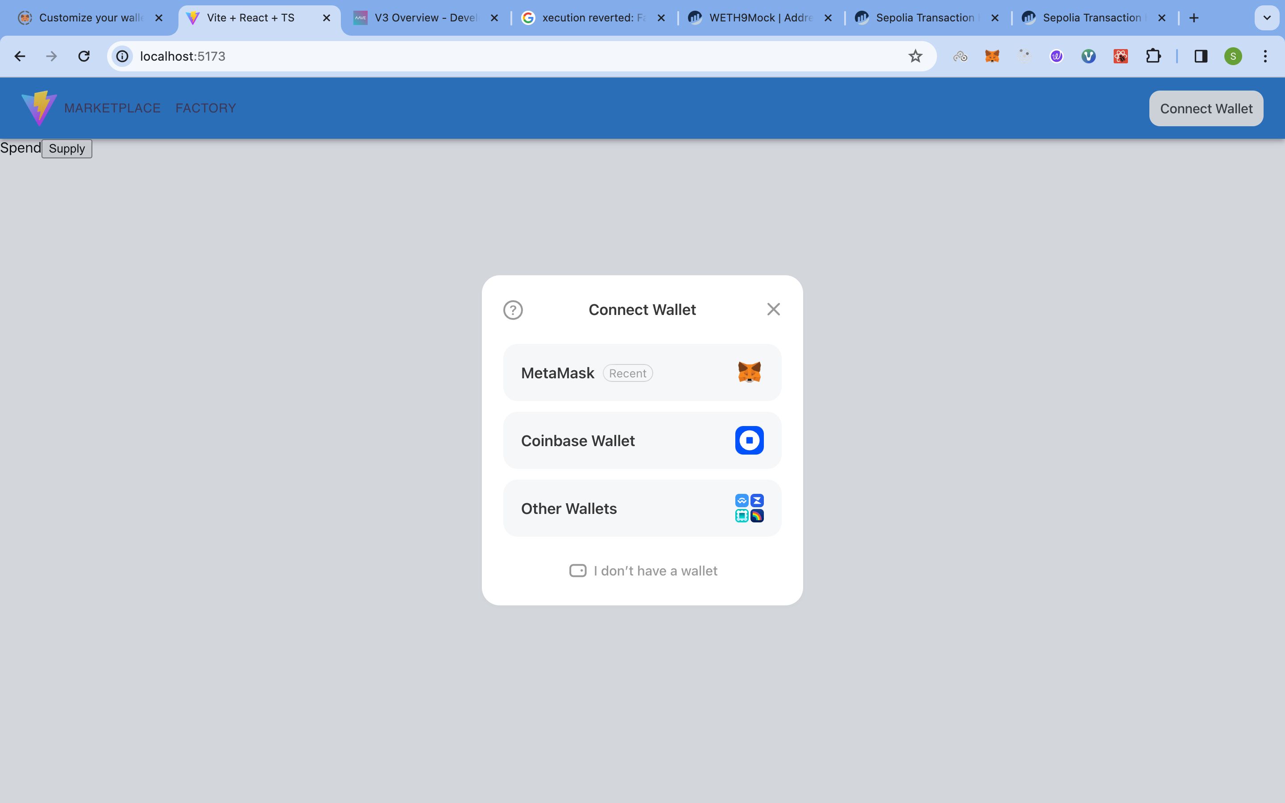Click the localhost:5173 address bar
The width and height of the screenshot is (1285, 803).
click(x=181, y=55)
